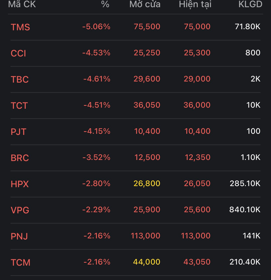Open TBC stock details
Viewport: 271px width, 280px height.
tap(135, 79)
